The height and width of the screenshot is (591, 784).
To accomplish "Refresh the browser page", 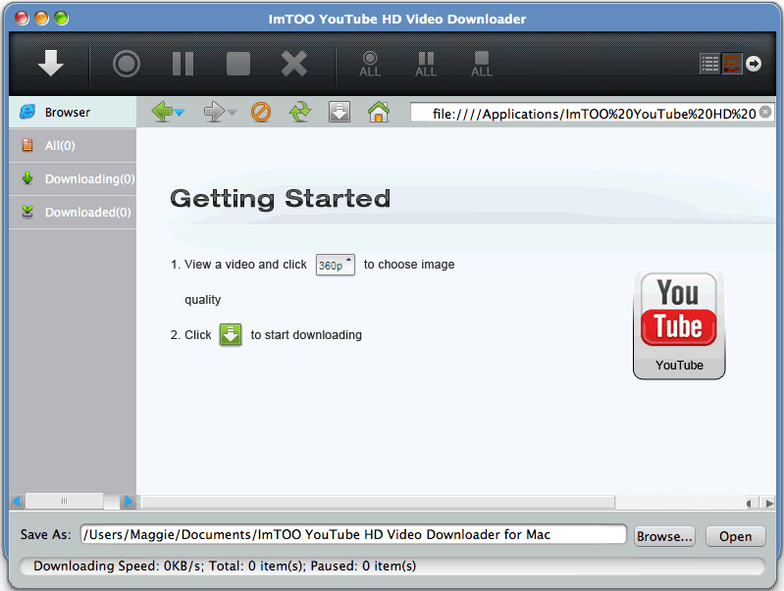I will pos(300,112).
